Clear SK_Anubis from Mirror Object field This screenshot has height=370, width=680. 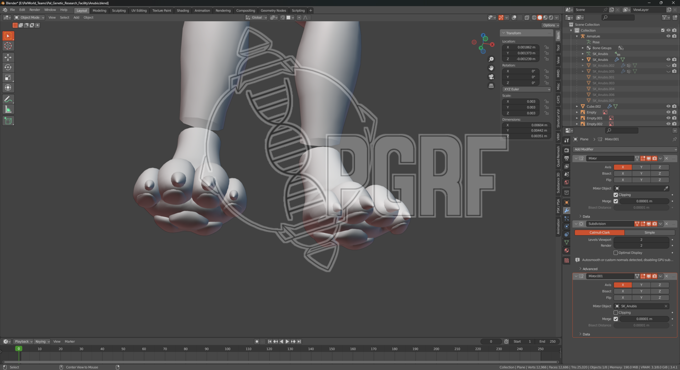pyautogui.click(x=666, y=306)
